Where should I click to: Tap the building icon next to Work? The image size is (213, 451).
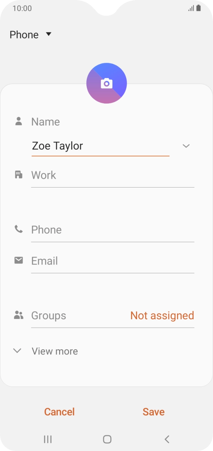[19, 175]
